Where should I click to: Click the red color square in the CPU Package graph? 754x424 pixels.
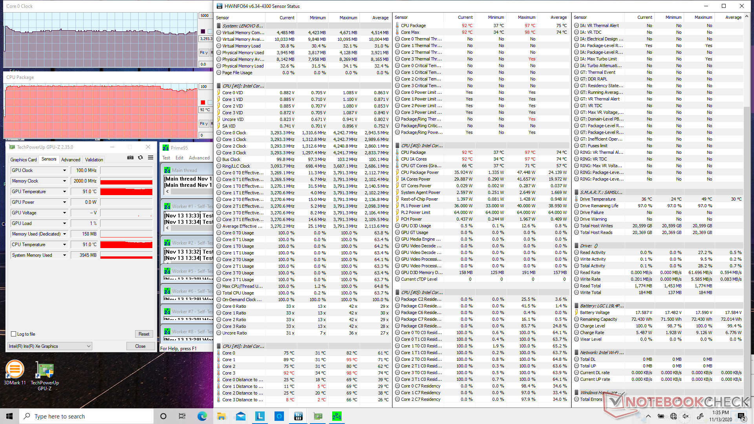203,102
